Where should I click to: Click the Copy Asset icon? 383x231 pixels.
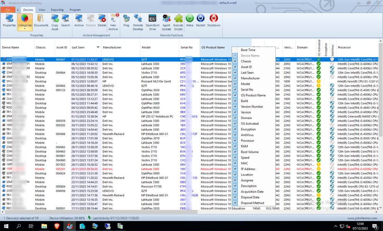tap(55, 23)
